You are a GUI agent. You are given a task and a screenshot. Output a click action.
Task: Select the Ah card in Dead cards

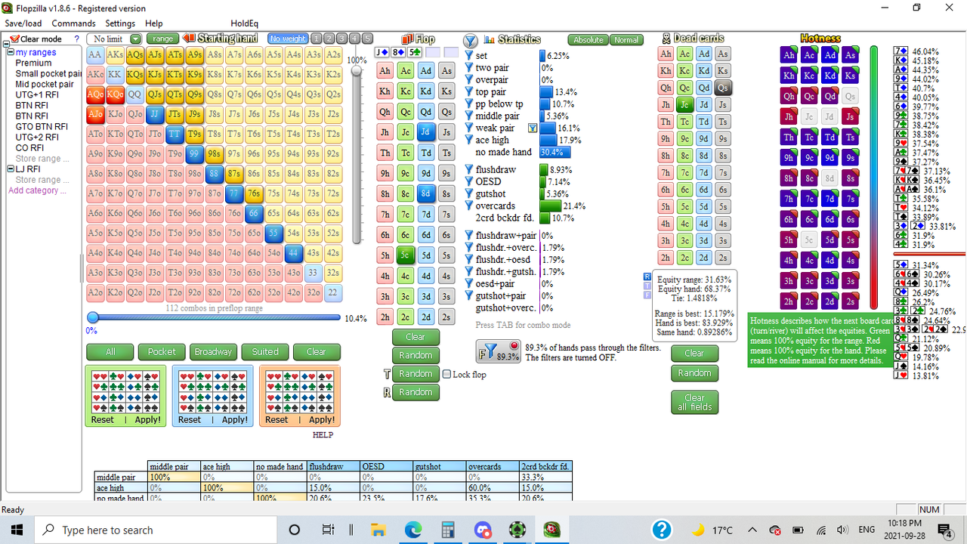666,54
